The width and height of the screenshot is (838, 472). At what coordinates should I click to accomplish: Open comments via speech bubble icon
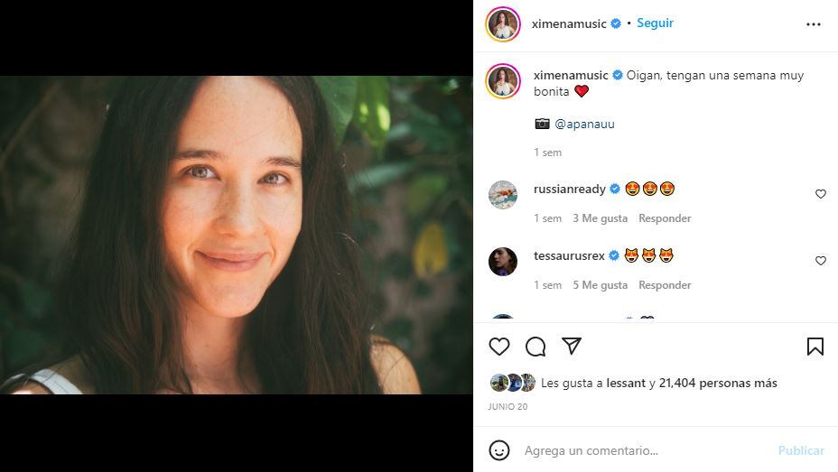pos(535,347)
